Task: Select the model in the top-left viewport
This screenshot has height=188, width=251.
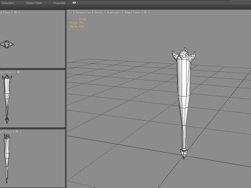Action: coord(7,44)
